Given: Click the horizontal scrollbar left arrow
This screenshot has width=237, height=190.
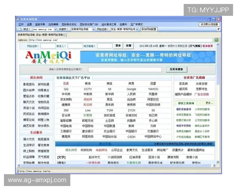Looking at the screenshot, I should 19,165.
